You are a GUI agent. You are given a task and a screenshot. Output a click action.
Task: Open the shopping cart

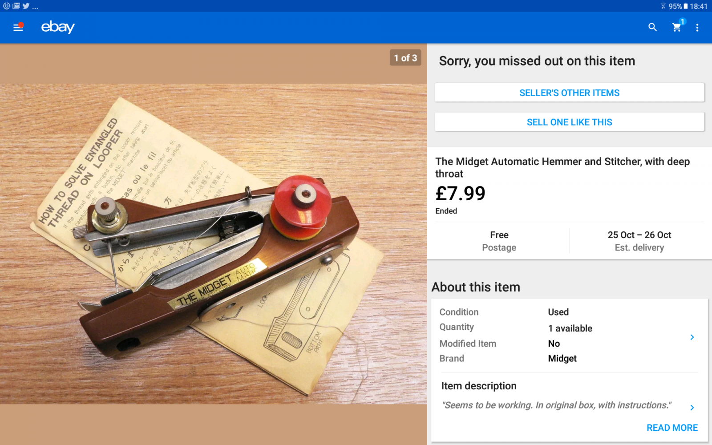tap(677, 27)
